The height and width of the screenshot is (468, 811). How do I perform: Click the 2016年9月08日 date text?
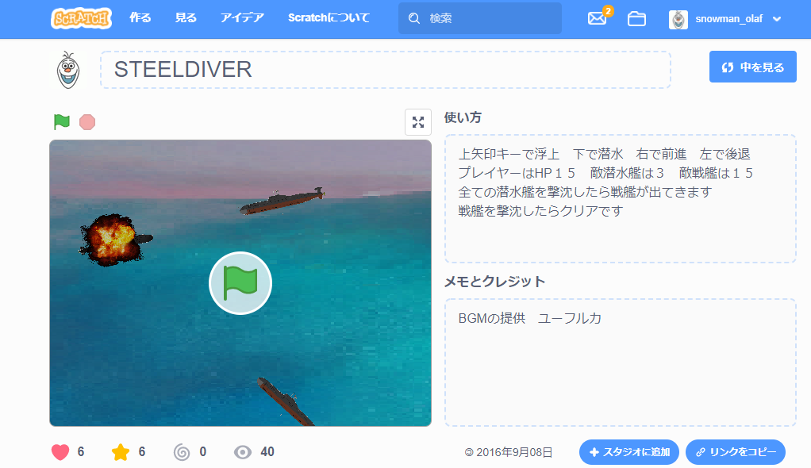pos(514,452)
